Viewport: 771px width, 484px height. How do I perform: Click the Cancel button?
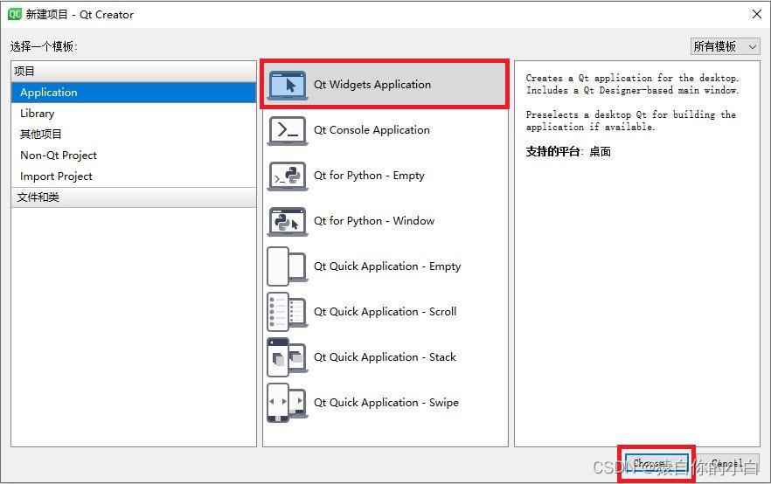[727, 463]
